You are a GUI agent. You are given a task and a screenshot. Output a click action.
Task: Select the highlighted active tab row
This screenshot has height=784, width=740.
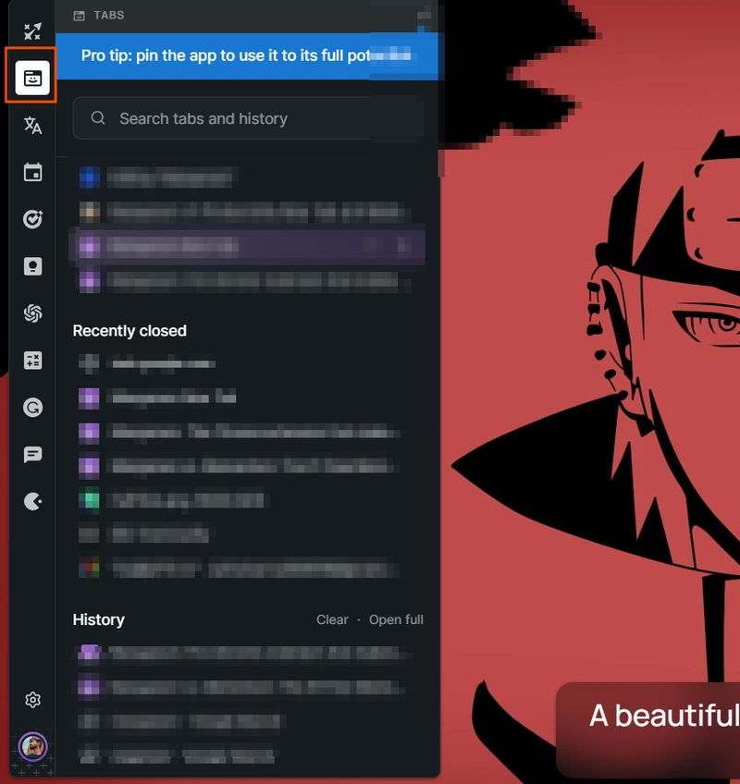tap(247, 246)
